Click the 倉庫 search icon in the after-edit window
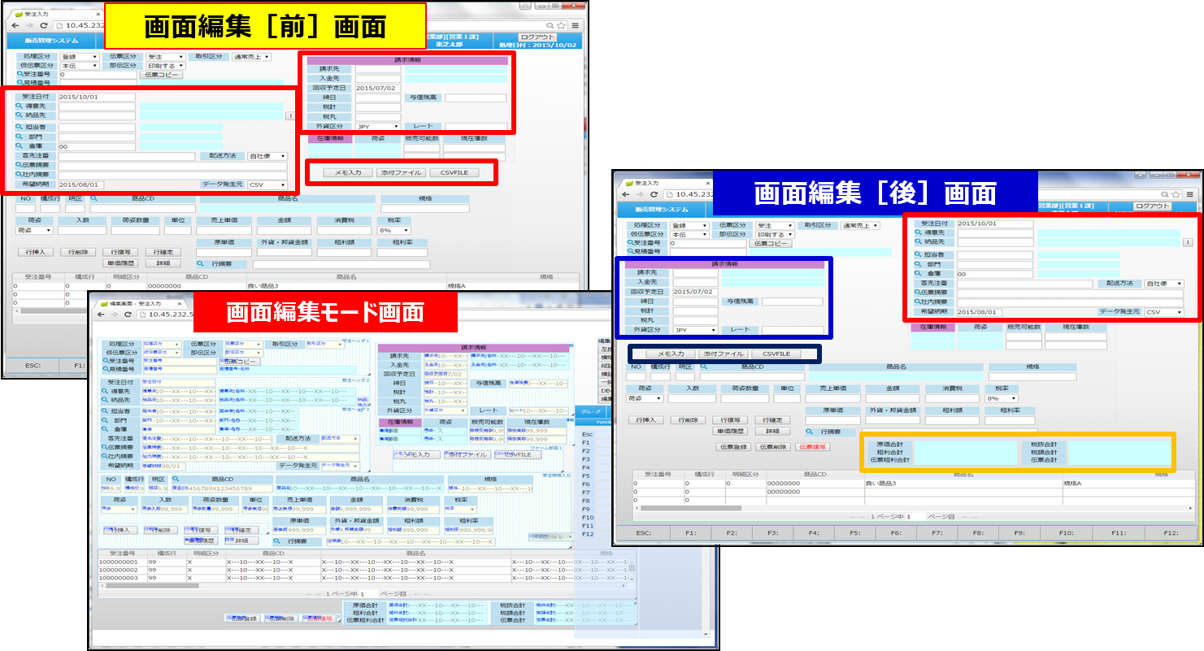Viewport: 1204px width, 651px height. point(919,275)
